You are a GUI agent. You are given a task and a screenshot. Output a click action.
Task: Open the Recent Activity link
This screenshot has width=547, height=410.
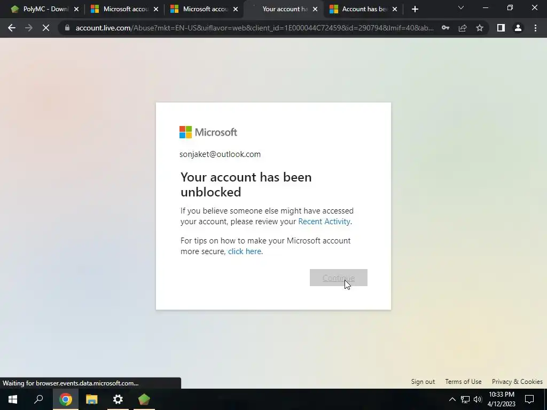324,222
